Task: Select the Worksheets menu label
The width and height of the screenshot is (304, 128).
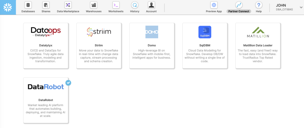Action: 116,12
